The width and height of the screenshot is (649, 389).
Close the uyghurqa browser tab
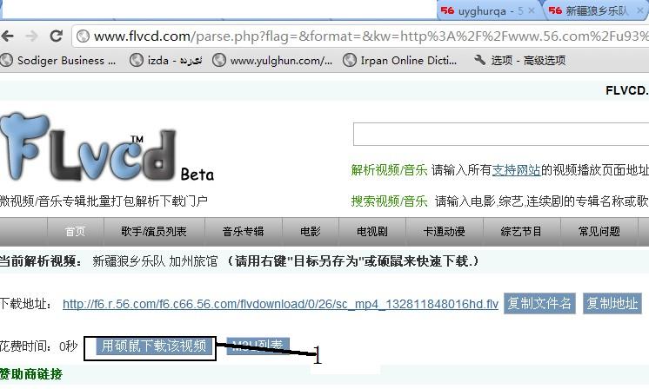pos(532,10)
